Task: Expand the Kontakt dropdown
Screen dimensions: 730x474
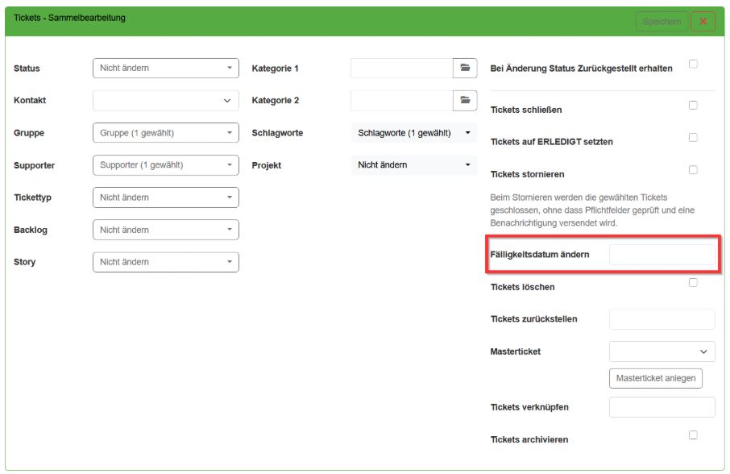Action: click(166, 101)
